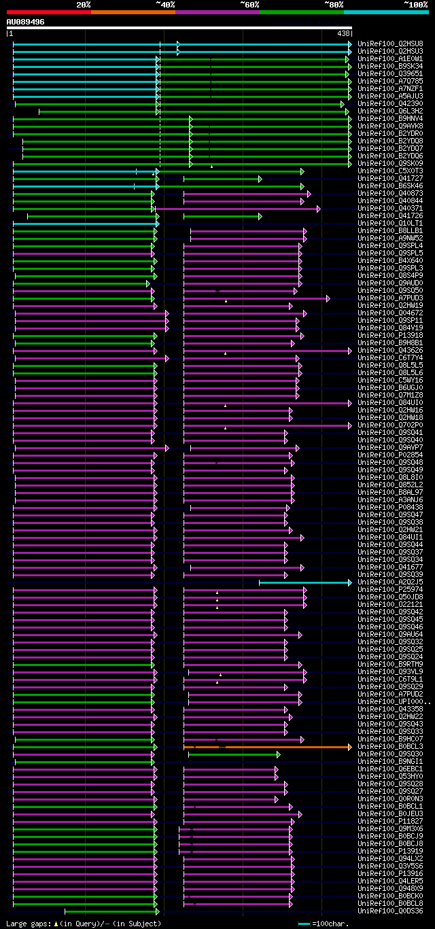Select label UniRef100_Q40873

(390, 193)
